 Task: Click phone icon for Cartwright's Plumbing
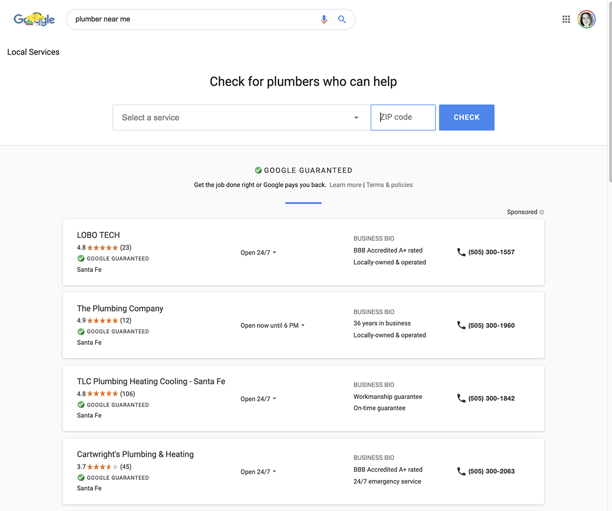pos(461,471)
